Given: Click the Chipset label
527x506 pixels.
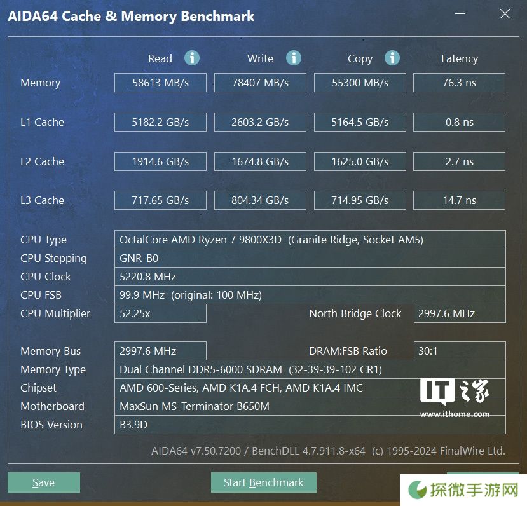Looking at the screenshot, I should (38, 388).
